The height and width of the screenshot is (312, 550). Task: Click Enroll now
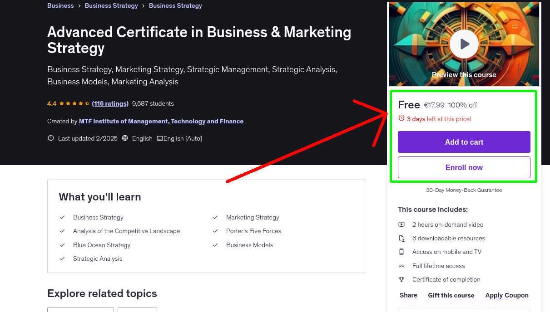pos(464,167)
